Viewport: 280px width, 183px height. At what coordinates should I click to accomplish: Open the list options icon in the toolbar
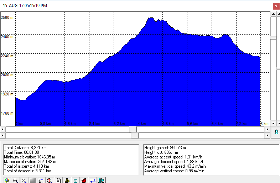click(41, 181)
